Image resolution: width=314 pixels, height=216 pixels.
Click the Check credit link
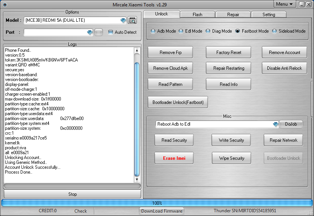[80, 211]
